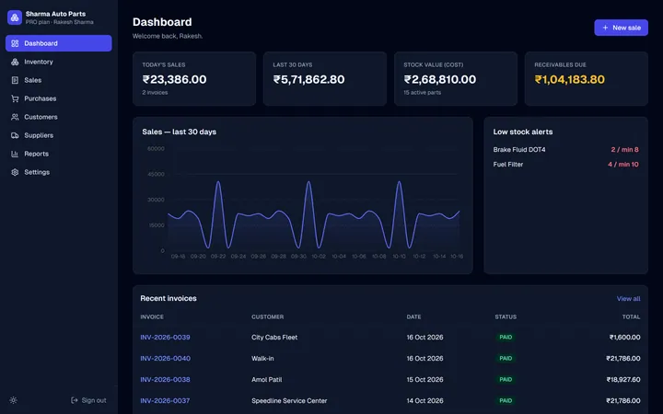Click the Stock Value ₹2,68,810.00 card

456,78
